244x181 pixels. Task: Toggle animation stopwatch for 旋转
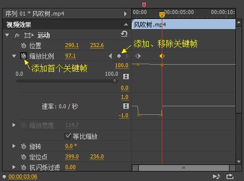click(24, 146)
